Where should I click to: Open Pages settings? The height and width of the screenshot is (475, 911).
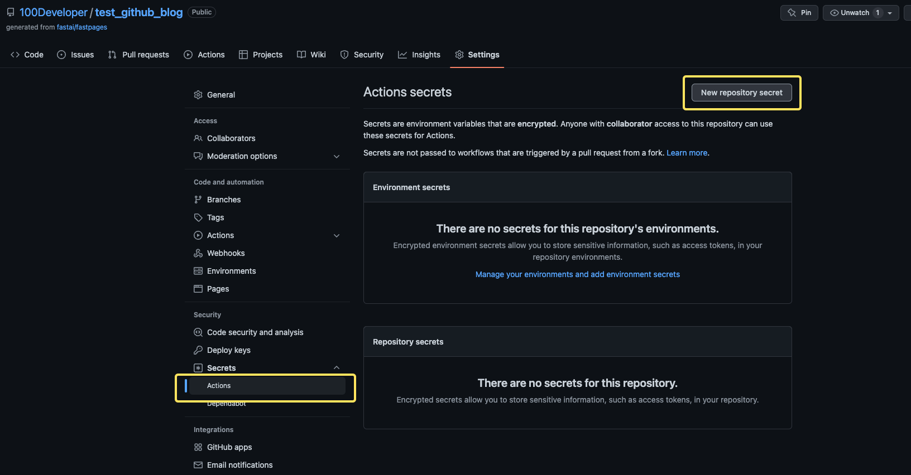coord(267,289)
